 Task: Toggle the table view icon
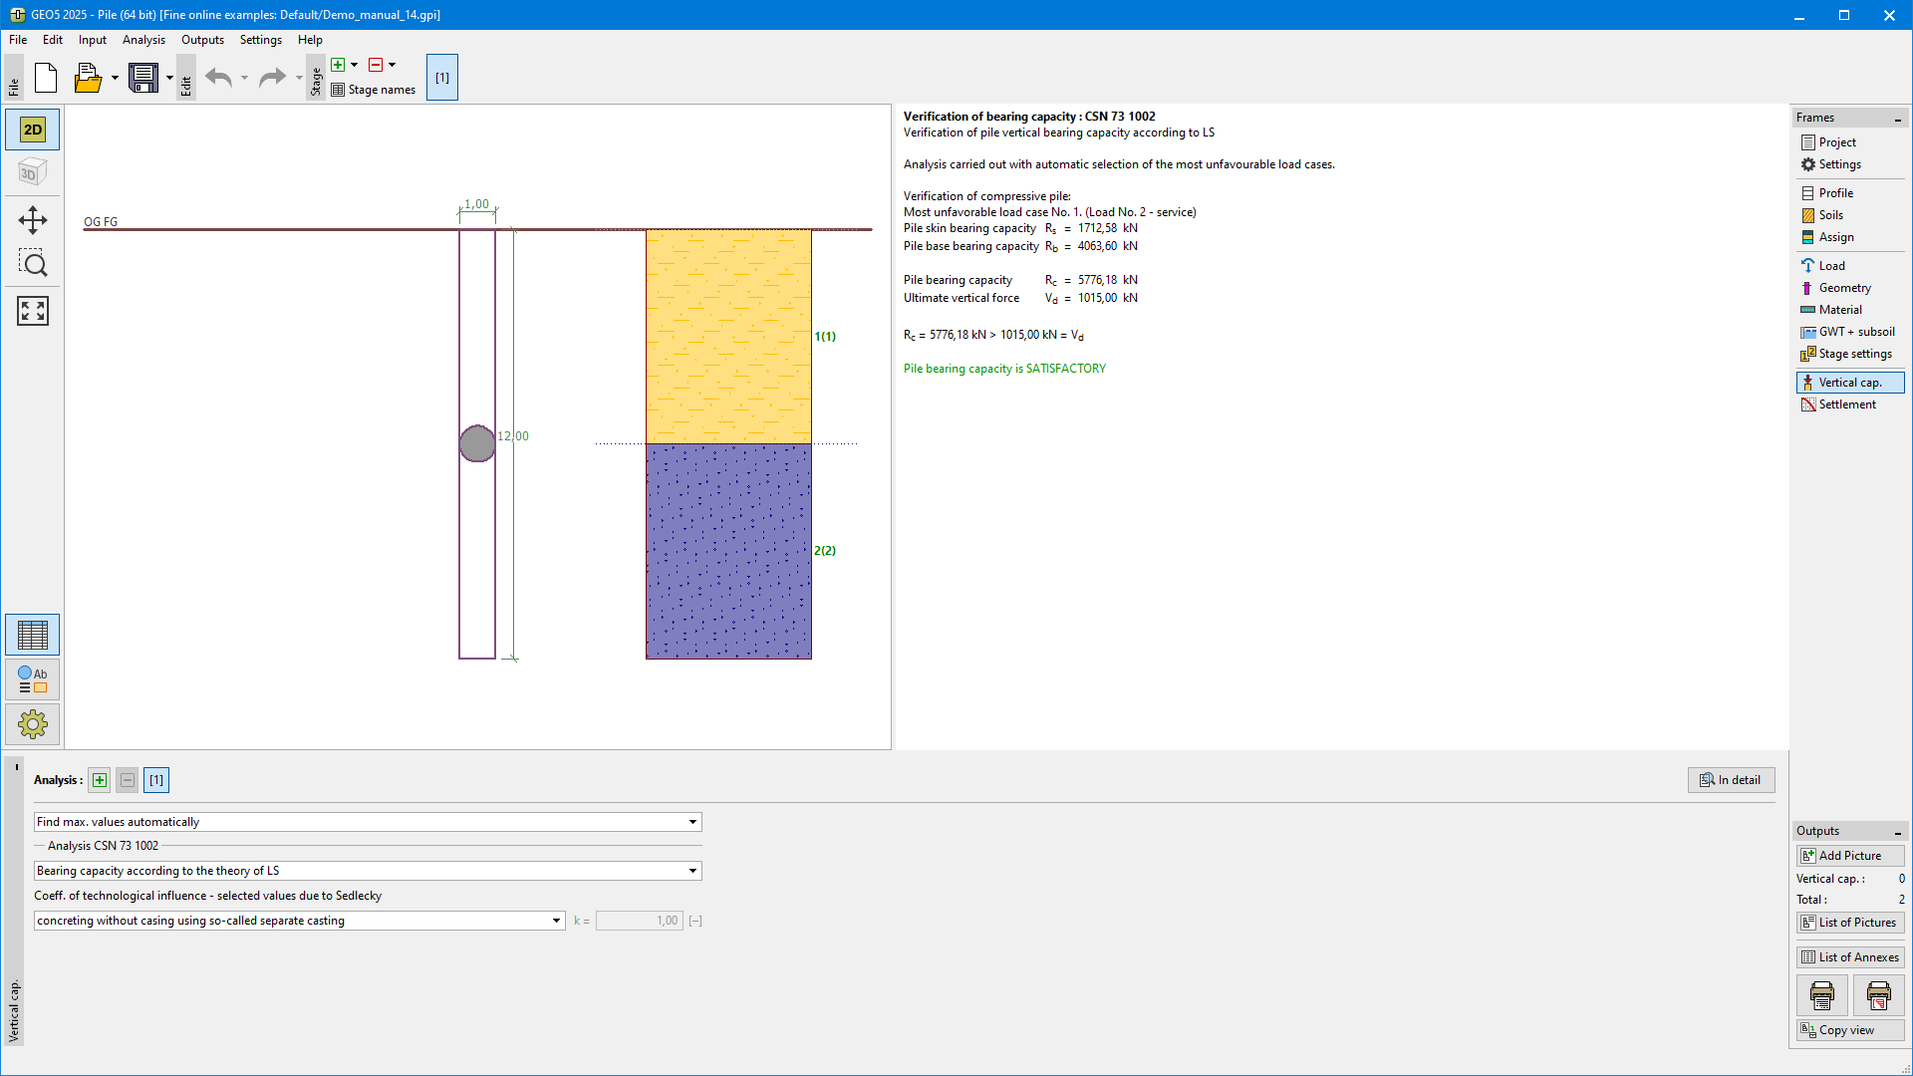(x=33, y=635)
